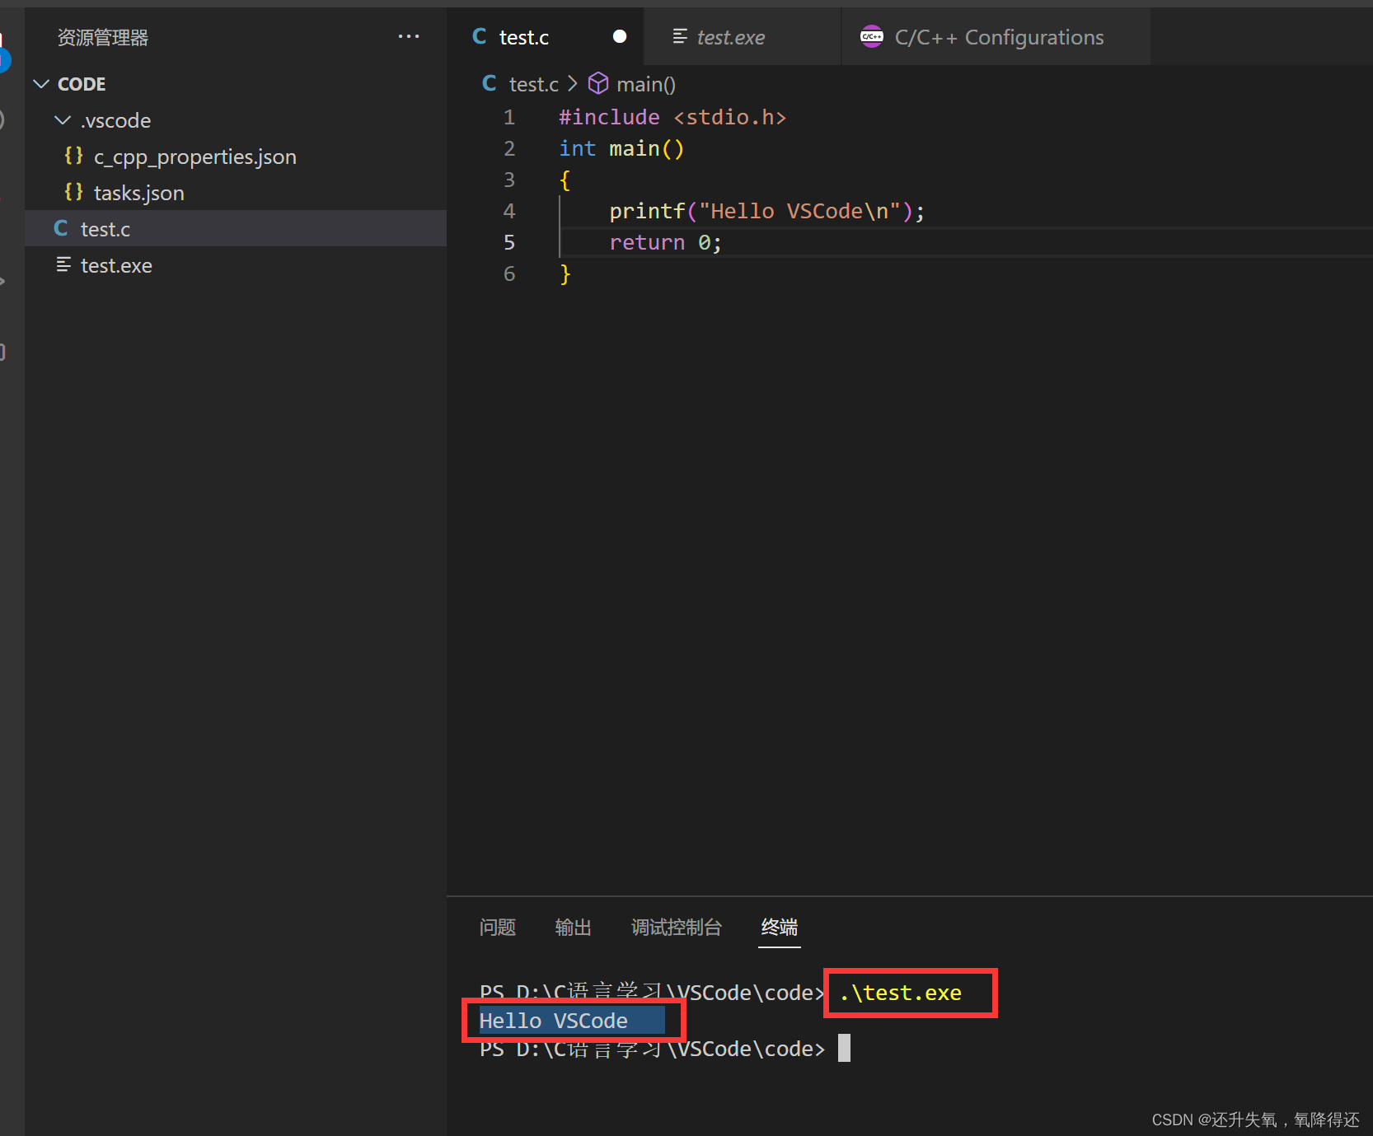Click the unsaved dot on test.c tab
Viewport: 1373px width, 1136px height.
click(x=620, y=36)
